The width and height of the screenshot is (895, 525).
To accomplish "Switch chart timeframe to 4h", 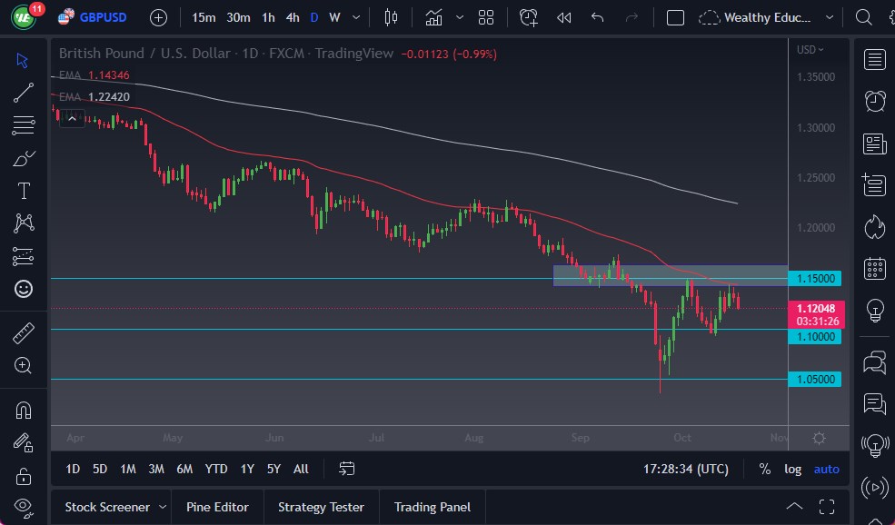I will tap(292, 16).
